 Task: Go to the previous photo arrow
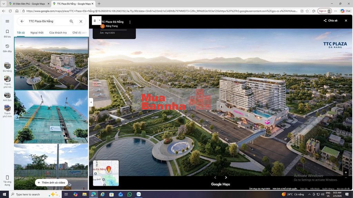click(x=215, y=177)
